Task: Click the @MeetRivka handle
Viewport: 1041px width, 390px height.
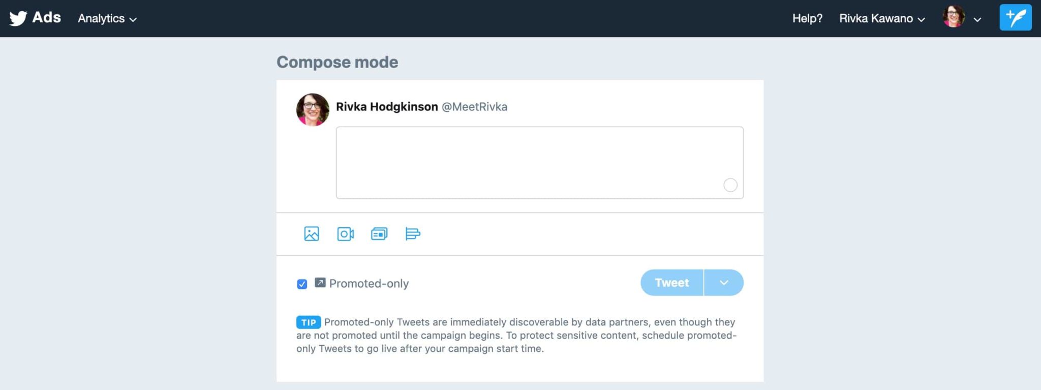Action: (474, 107)
